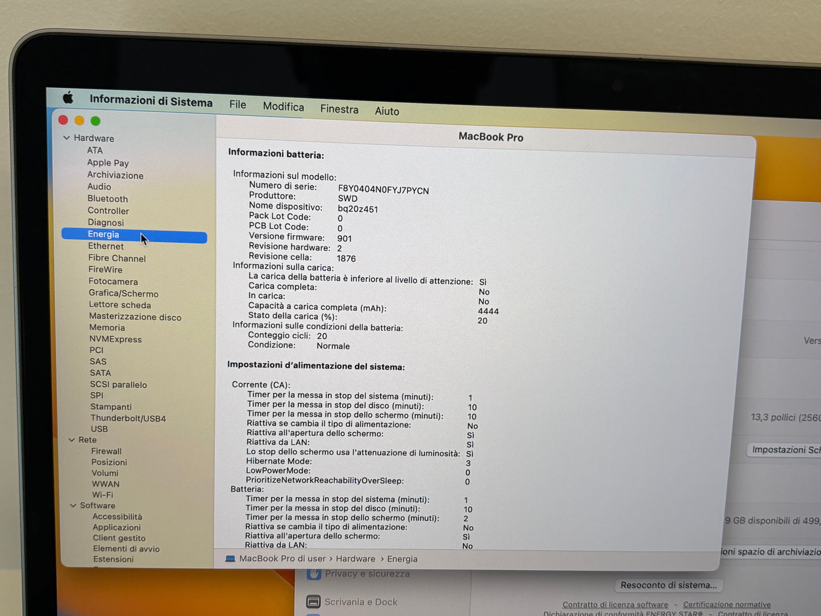The height and width of the screenshot is (616, 821).
Task: Select Fibre Channel in the sidebar
Action: pyautogui.click(x=117, y=259)
